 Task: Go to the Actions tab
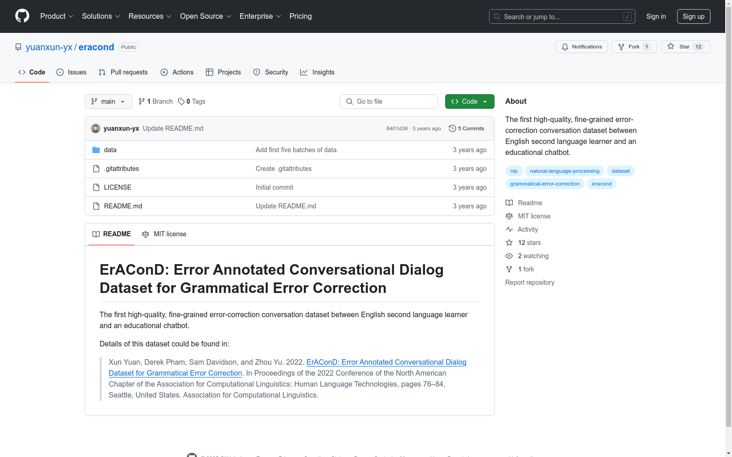tap(177, 72)
